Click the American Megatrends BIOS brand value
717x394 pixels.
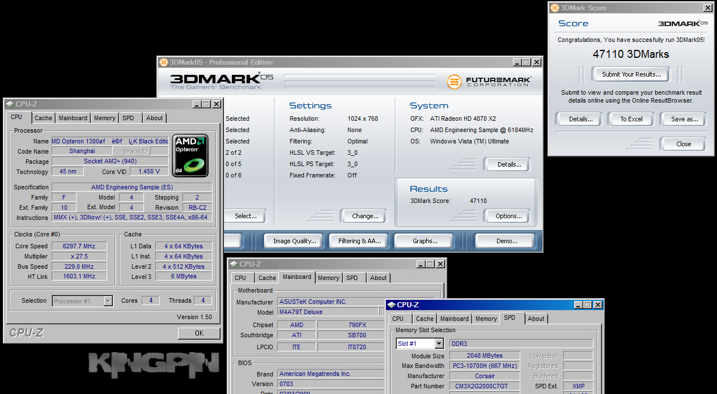point(332,374)
